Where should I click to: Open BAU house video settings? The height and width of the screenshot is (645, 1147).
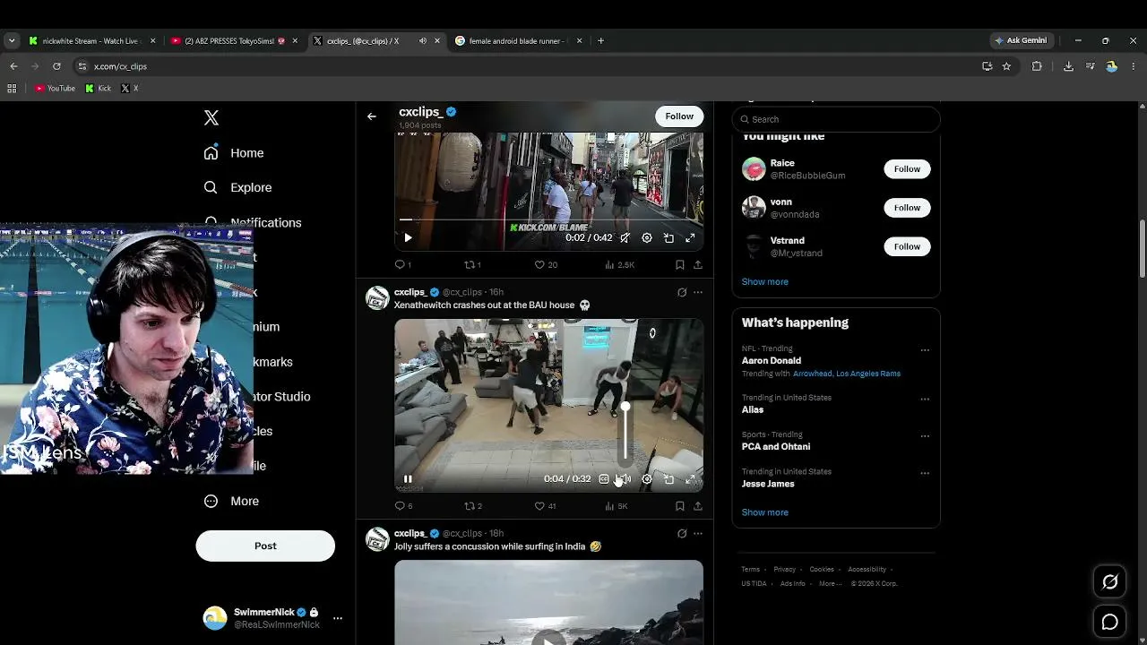pyautogui.click(x=647, y=479)
